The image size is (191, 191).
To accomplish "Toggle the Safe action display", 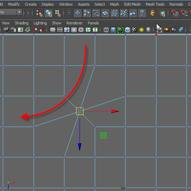I will coord(88,30).
